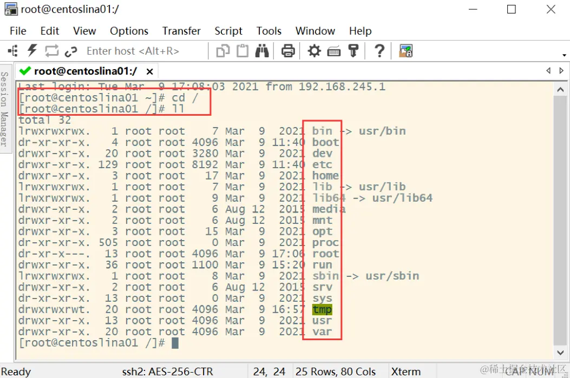Click the ssh2: AES-256-CTR status entry
The height and width of the screenshot is (378, 570).
pyautogui.click(x=168, y=372)
